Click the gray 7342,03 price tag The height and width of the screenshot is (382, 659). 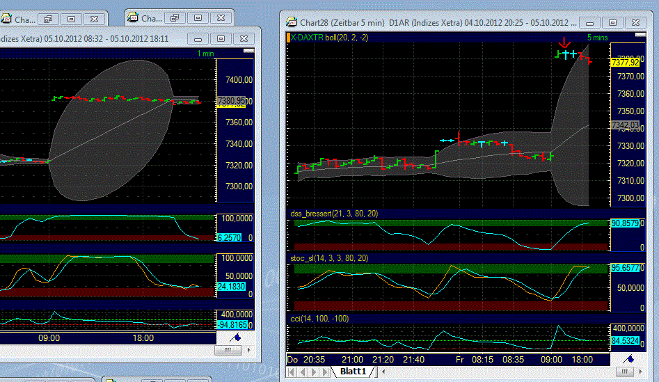(625, 125)
